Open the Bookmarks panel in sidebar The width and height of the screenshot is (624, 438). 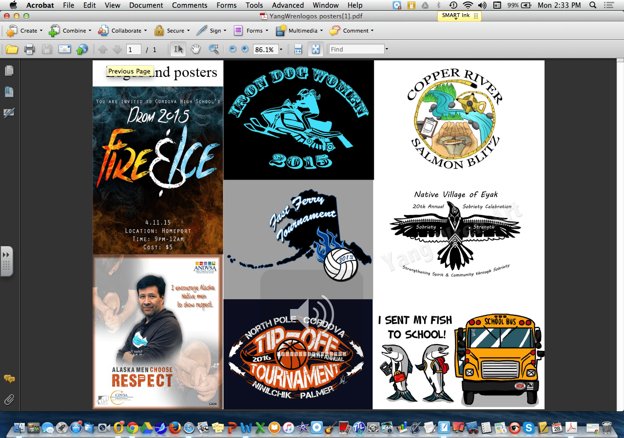pos(9,91)
